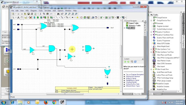Open the Tips on Diagram Navigation link
This screenshot has height=105, width=186.
tap(135, 75)
